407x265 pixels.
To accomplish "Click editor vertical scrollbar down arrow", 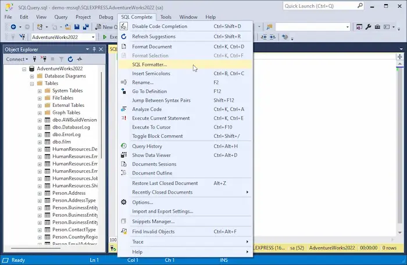I will coord(400,233).
